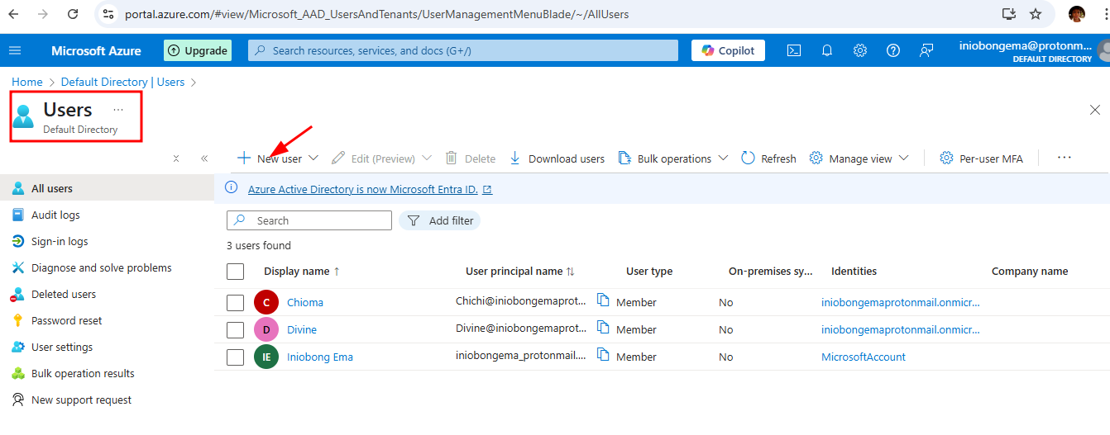
Task: Open the Chioma user link
Action: (305, 302)
